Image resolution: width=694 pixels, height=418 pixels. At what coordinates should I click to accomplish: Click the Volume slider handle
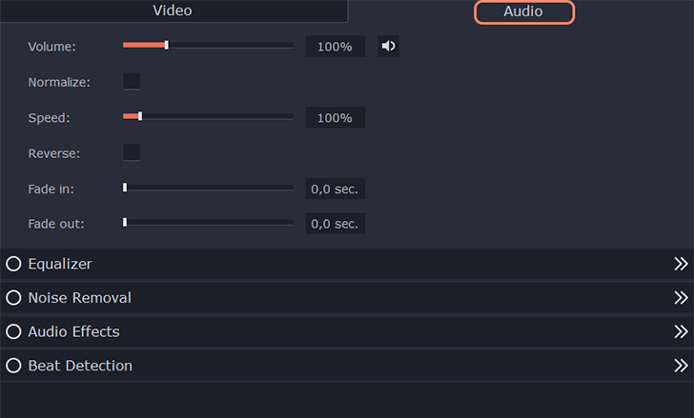(x=166, y=45)
